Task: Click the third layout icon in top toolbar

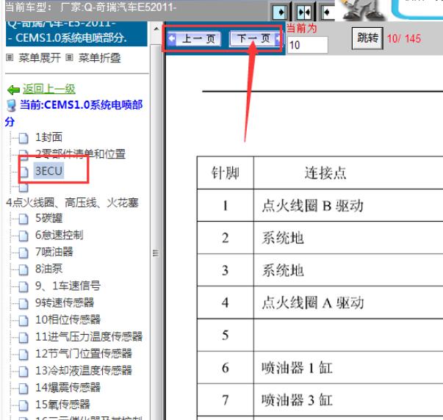Action: tap(328, 12)
